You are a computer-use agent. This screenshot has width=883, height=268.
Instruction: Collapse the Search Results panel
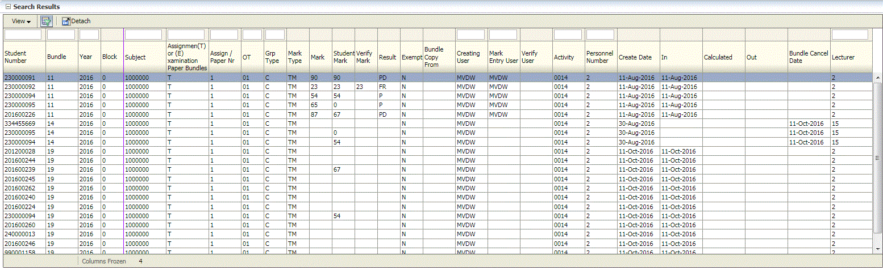click(7, 6)
